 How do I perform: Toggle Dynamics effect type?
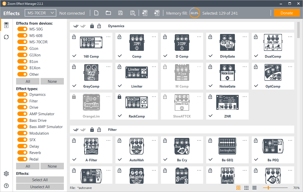click(x=22, y=94)
